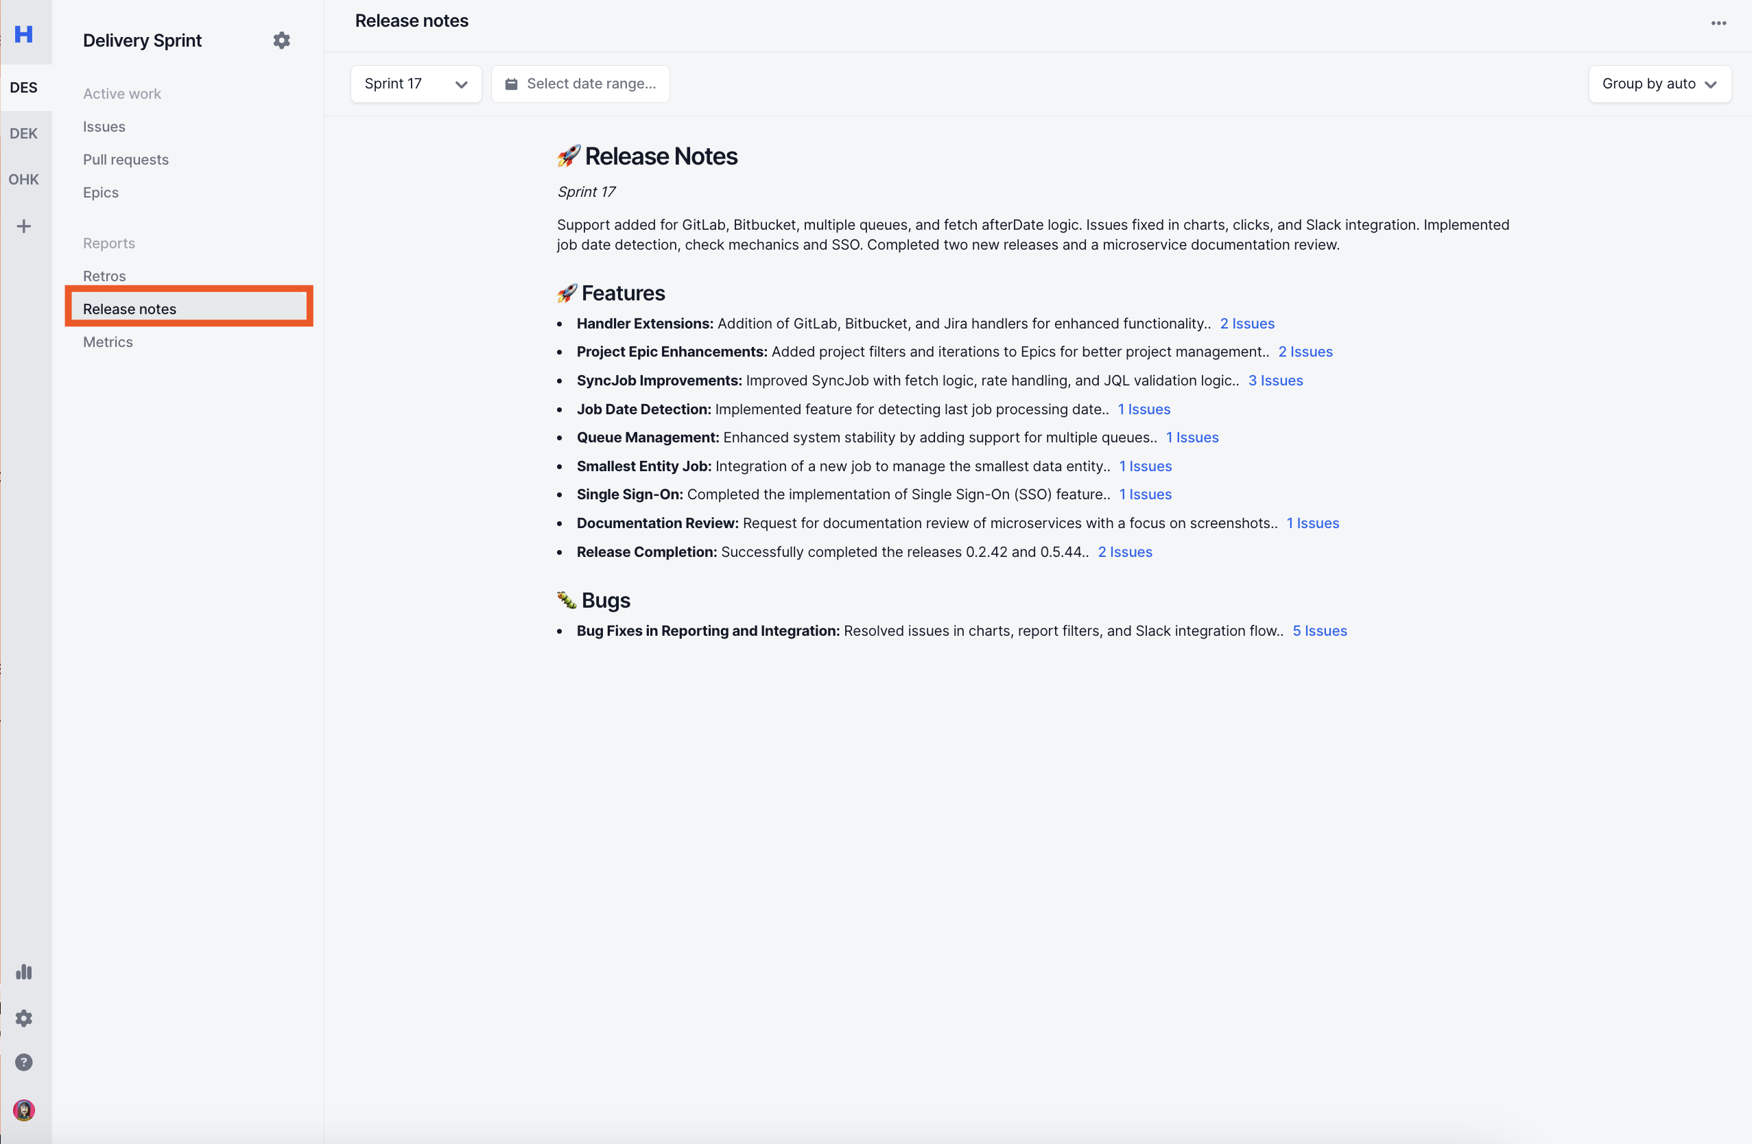Open the 5 Issues link for bug fixes
Viewport: 1752px width, 1144px height.
click(x=1319, y=631)
